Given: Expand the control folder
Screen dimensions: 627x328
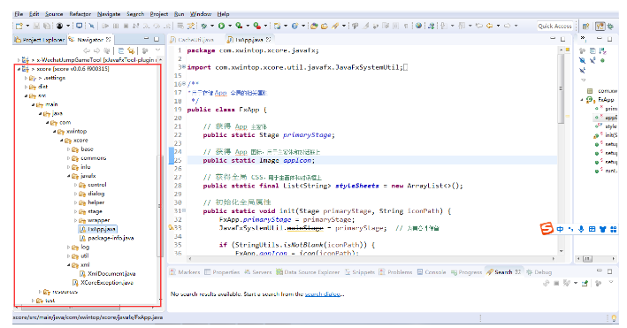Looking at the screenshot, I should 75,185.
